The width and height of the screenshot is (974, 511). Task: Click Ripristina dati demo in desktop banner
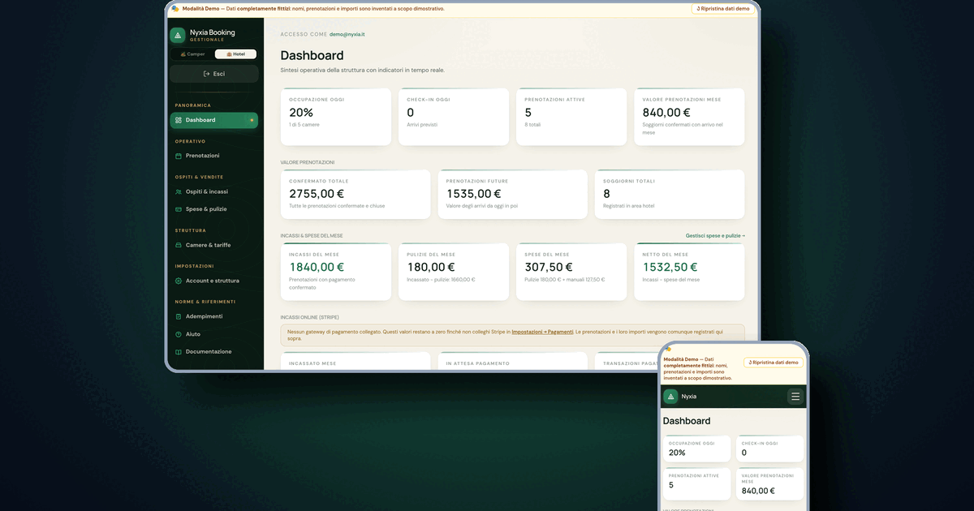[723, 8]
